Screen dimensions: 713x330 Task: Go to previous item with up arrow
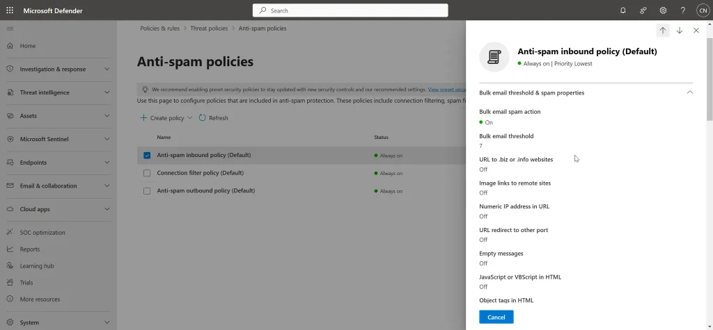tap(663, 31)
